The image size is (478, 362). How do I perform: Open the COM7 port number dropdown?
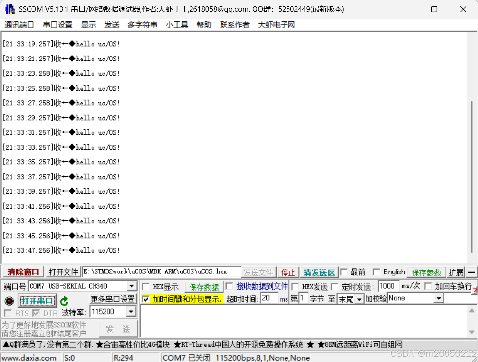point(132,286)
